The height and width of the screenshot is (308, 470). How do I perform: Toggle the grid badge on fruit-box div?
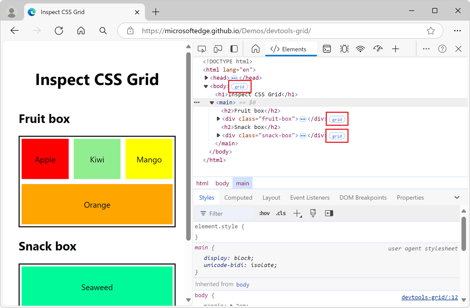pyautogui.click(x=337, y=119)
